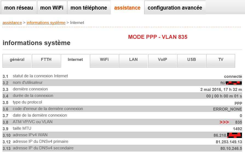Open the mon téléphone tab
Image resolution: width=245 pixels, height=154 pixels.
pos(89,8)
